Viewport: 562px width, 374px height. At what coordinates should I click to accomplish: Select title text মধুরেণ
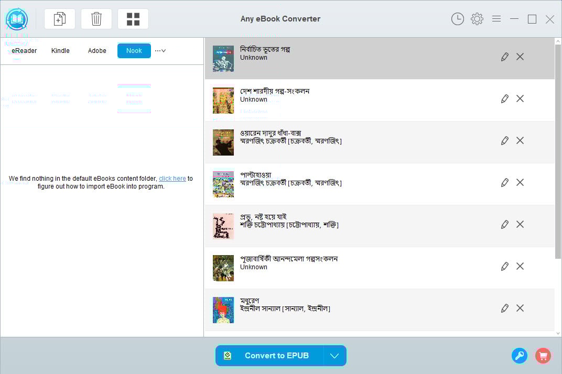(250, 301)
